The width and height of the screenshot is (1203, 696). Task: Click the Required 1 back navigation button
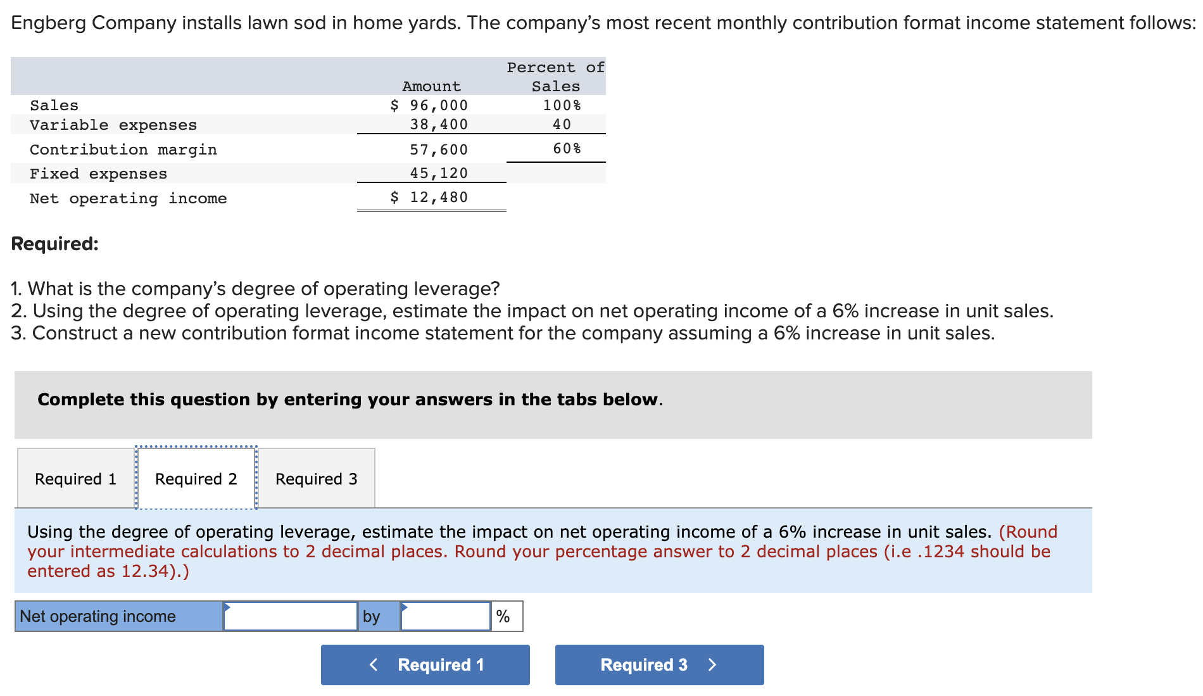pos(425,664)
